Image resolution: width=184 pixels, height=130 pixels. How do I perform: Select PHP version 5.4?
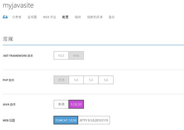pyautogui.click(x=76, y=80)
